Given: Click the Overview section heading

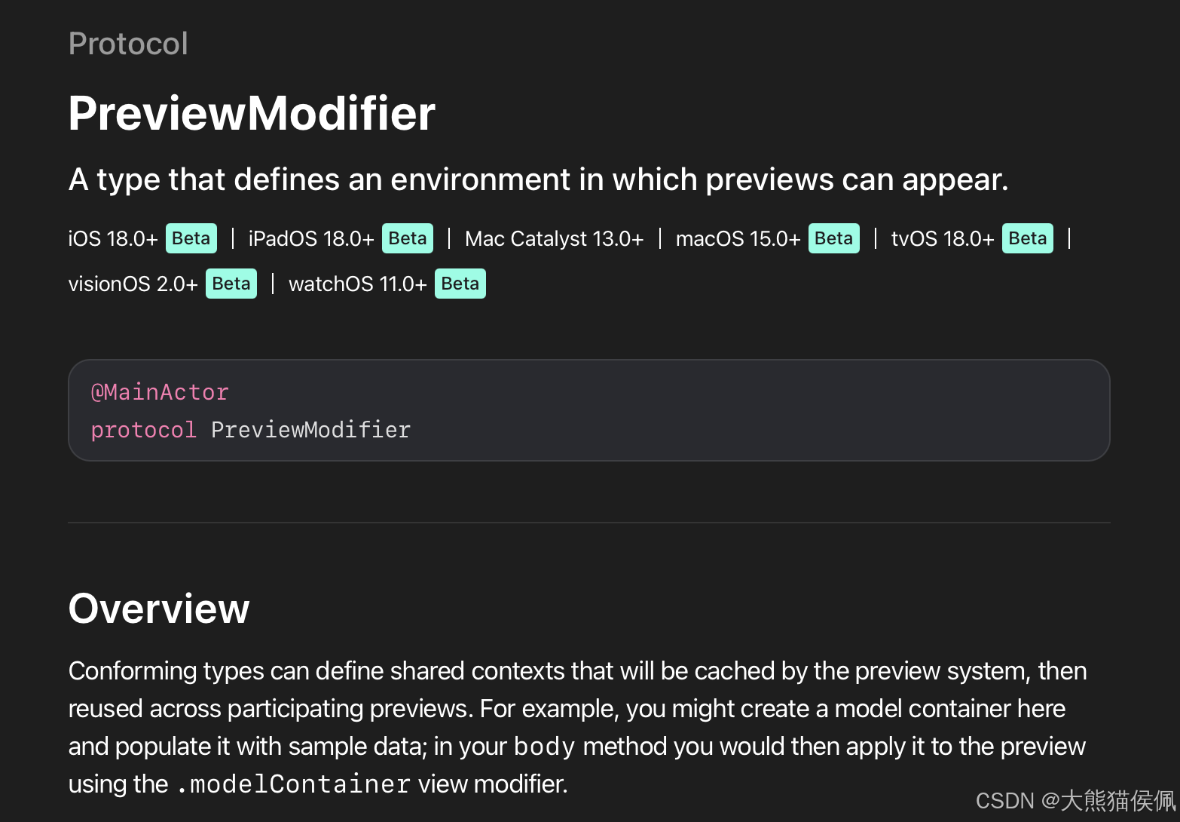Looking at the screenshot, I should pyautogui.click(x=159, y=609).
